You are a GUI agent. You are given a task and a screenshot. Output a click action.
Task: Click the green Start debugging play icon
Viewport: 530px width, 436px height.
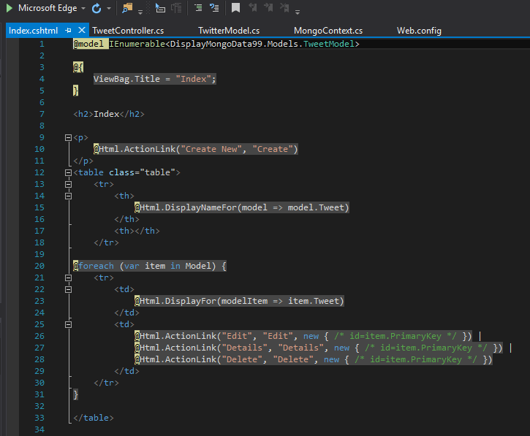(x=8, y=9)
